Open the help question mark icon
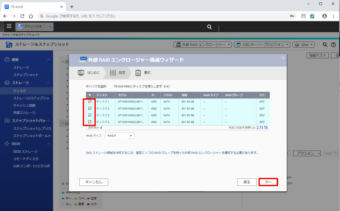 (333, 45)
